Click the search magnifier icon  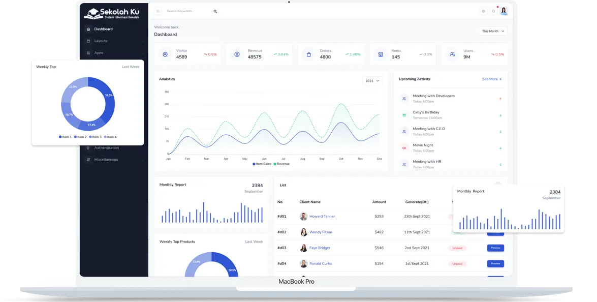click(215, 11)
